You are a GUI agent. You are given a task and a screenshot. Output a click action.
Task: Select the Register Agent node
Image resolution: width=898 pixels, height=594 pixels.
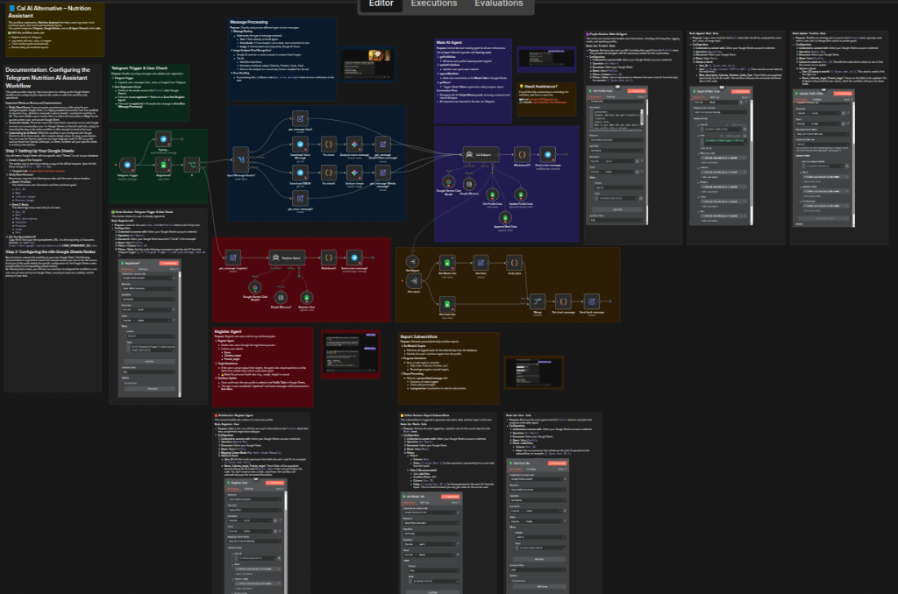coord(287,258)
